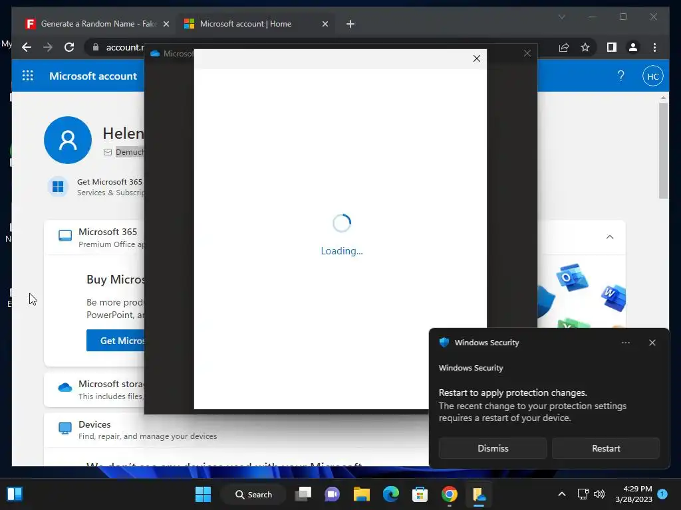
Task: Open the Microsoft apps grid launcher
Action: (x=28, y=76)
